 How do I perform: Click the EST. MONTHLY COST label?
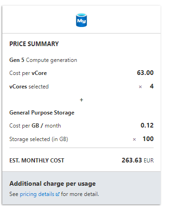coord(37,161)
